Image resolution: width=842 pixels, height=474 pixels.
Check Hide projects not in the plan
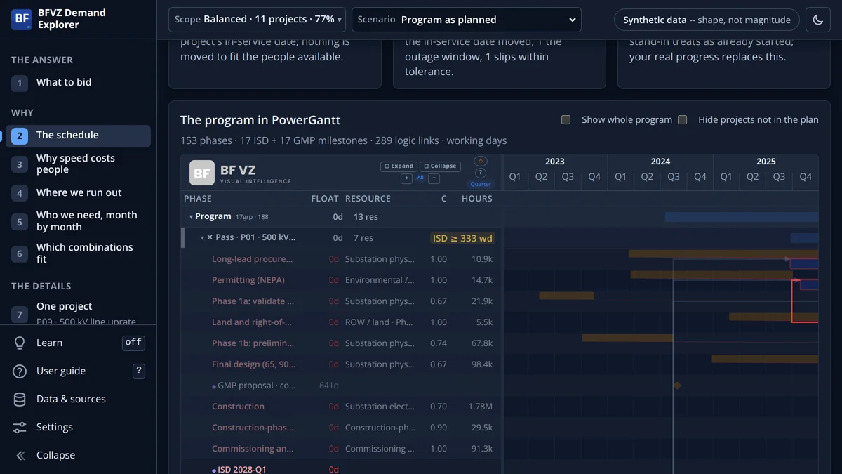(x=682, y=120)
